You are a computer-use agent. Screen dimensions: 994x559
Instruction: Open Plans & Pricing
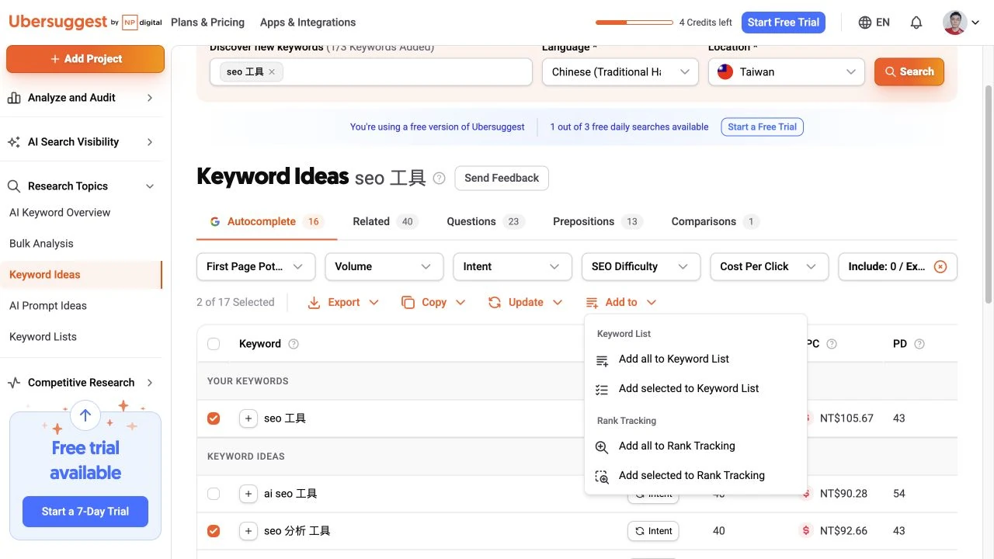point(207,23)
